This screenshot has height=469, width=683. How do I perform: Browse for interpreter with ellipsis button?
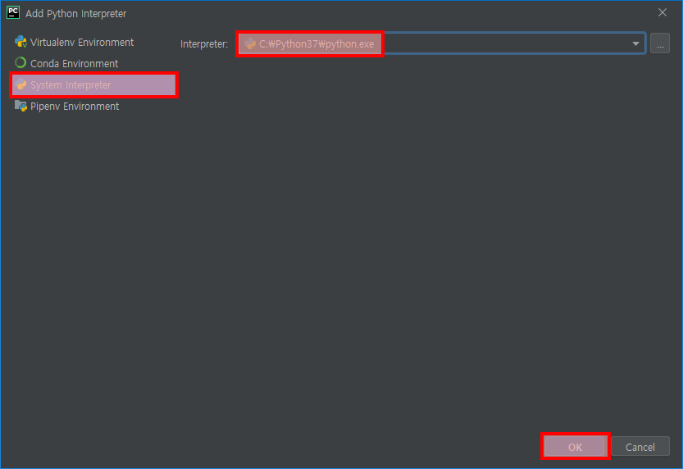(x=660, y=43)
